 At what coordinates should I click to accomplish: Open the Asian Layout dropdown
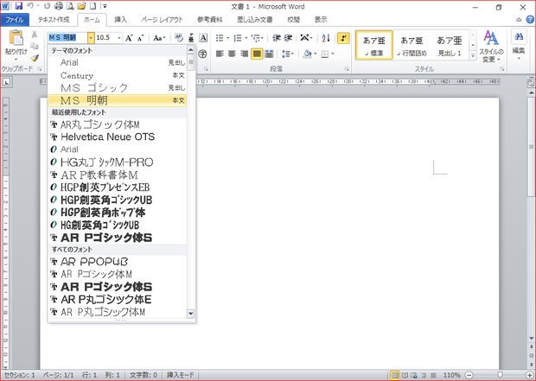click(x=306, y=38)
